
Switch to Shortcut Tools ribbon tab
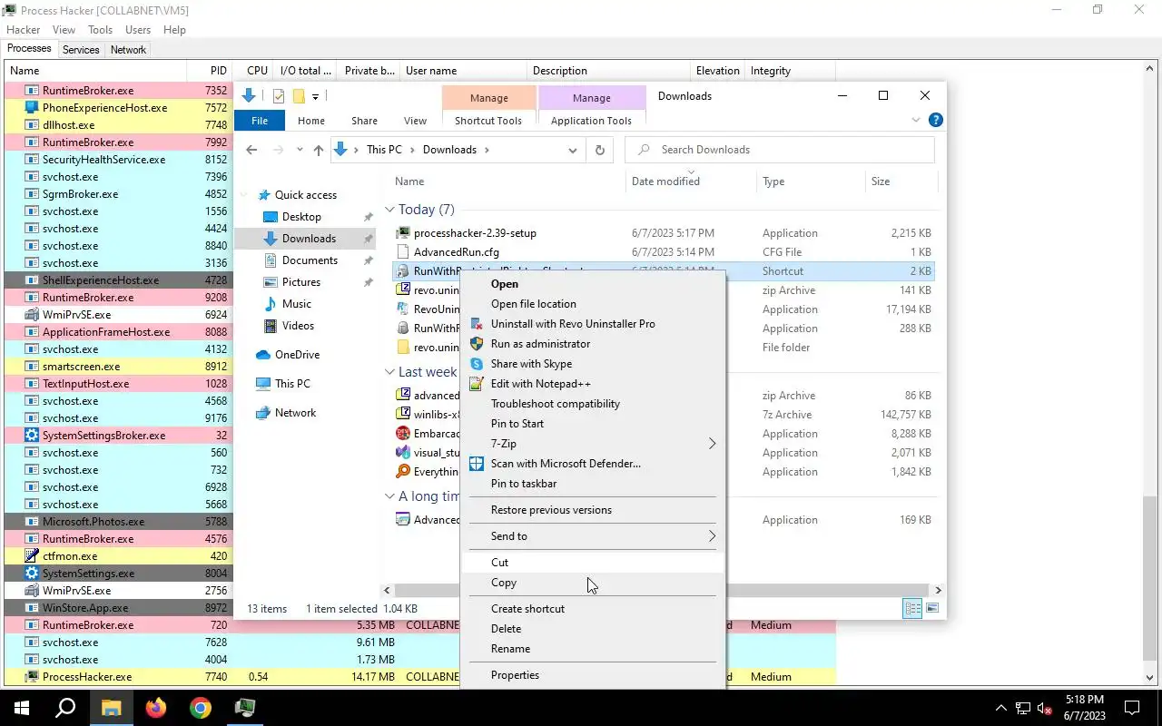pyautogui.click(x=488, y=121)
